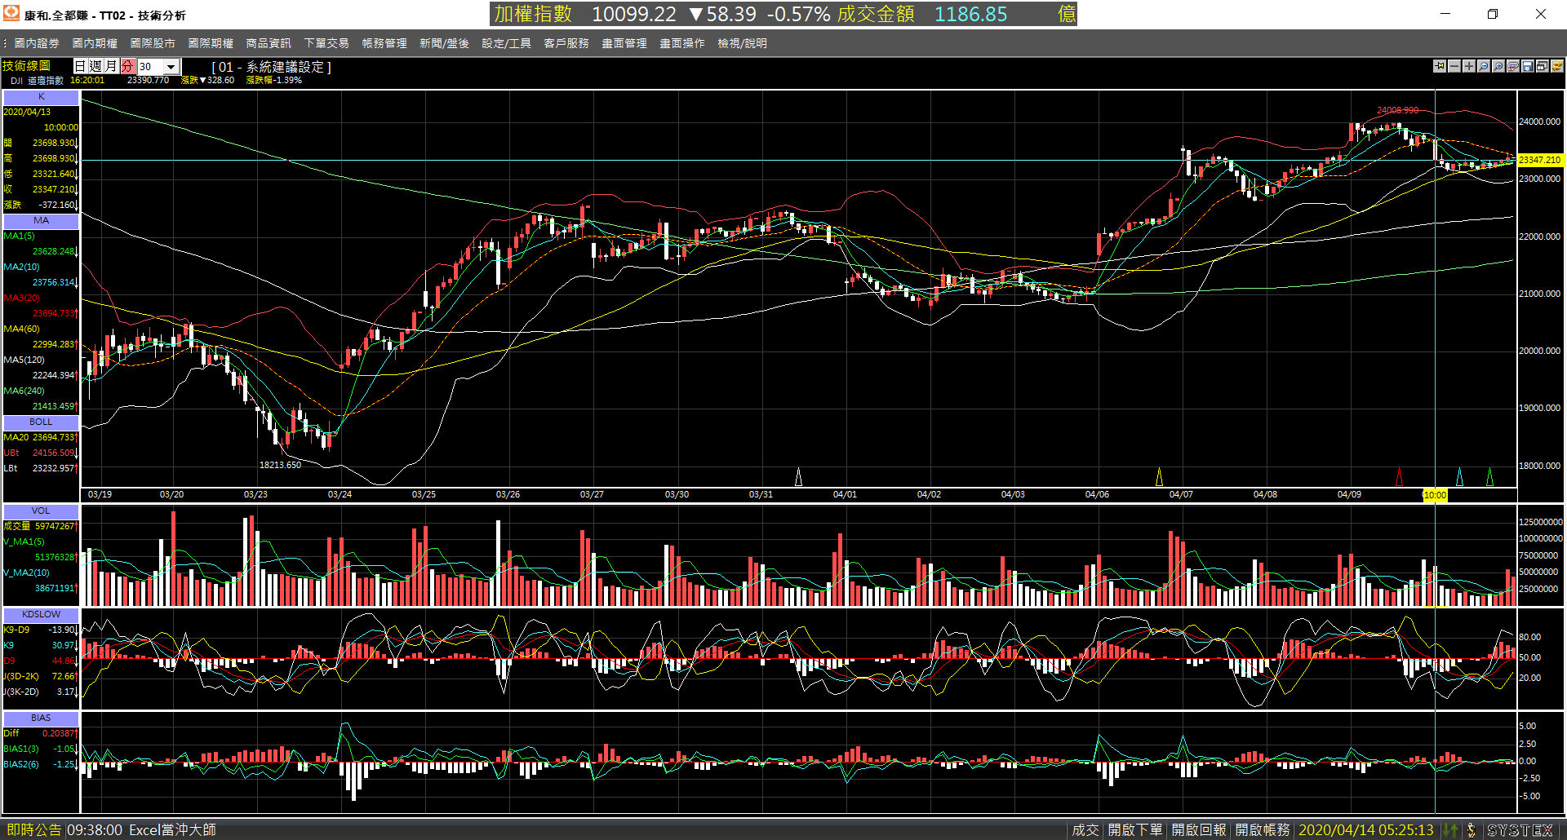Screen dimensions: 1567x840
Task: Open 設定/工具 menu
Action: [x=506, y=43]
